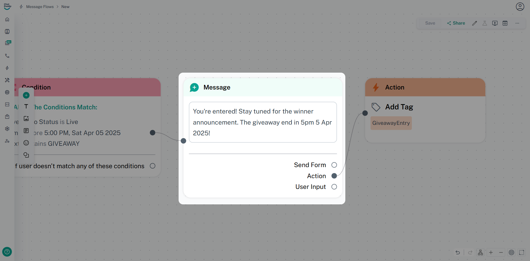
Task: Click the pencil edit icon
Action: (475, 23)
